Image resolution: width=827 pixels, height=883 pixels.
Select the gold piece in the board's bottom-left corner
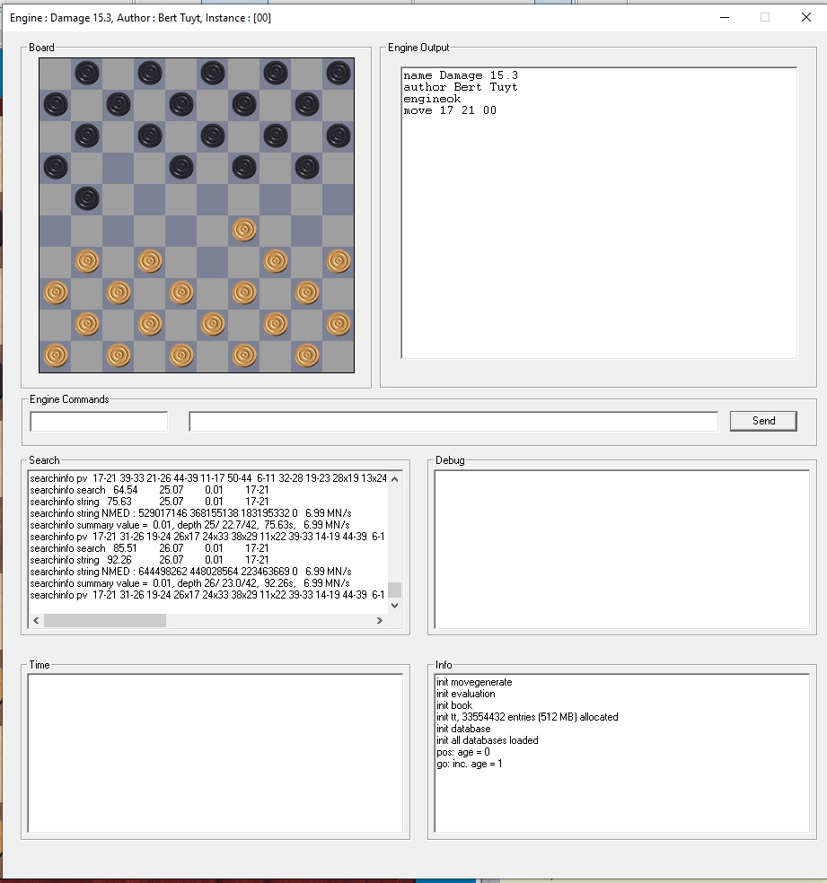(x=56, y=355)
